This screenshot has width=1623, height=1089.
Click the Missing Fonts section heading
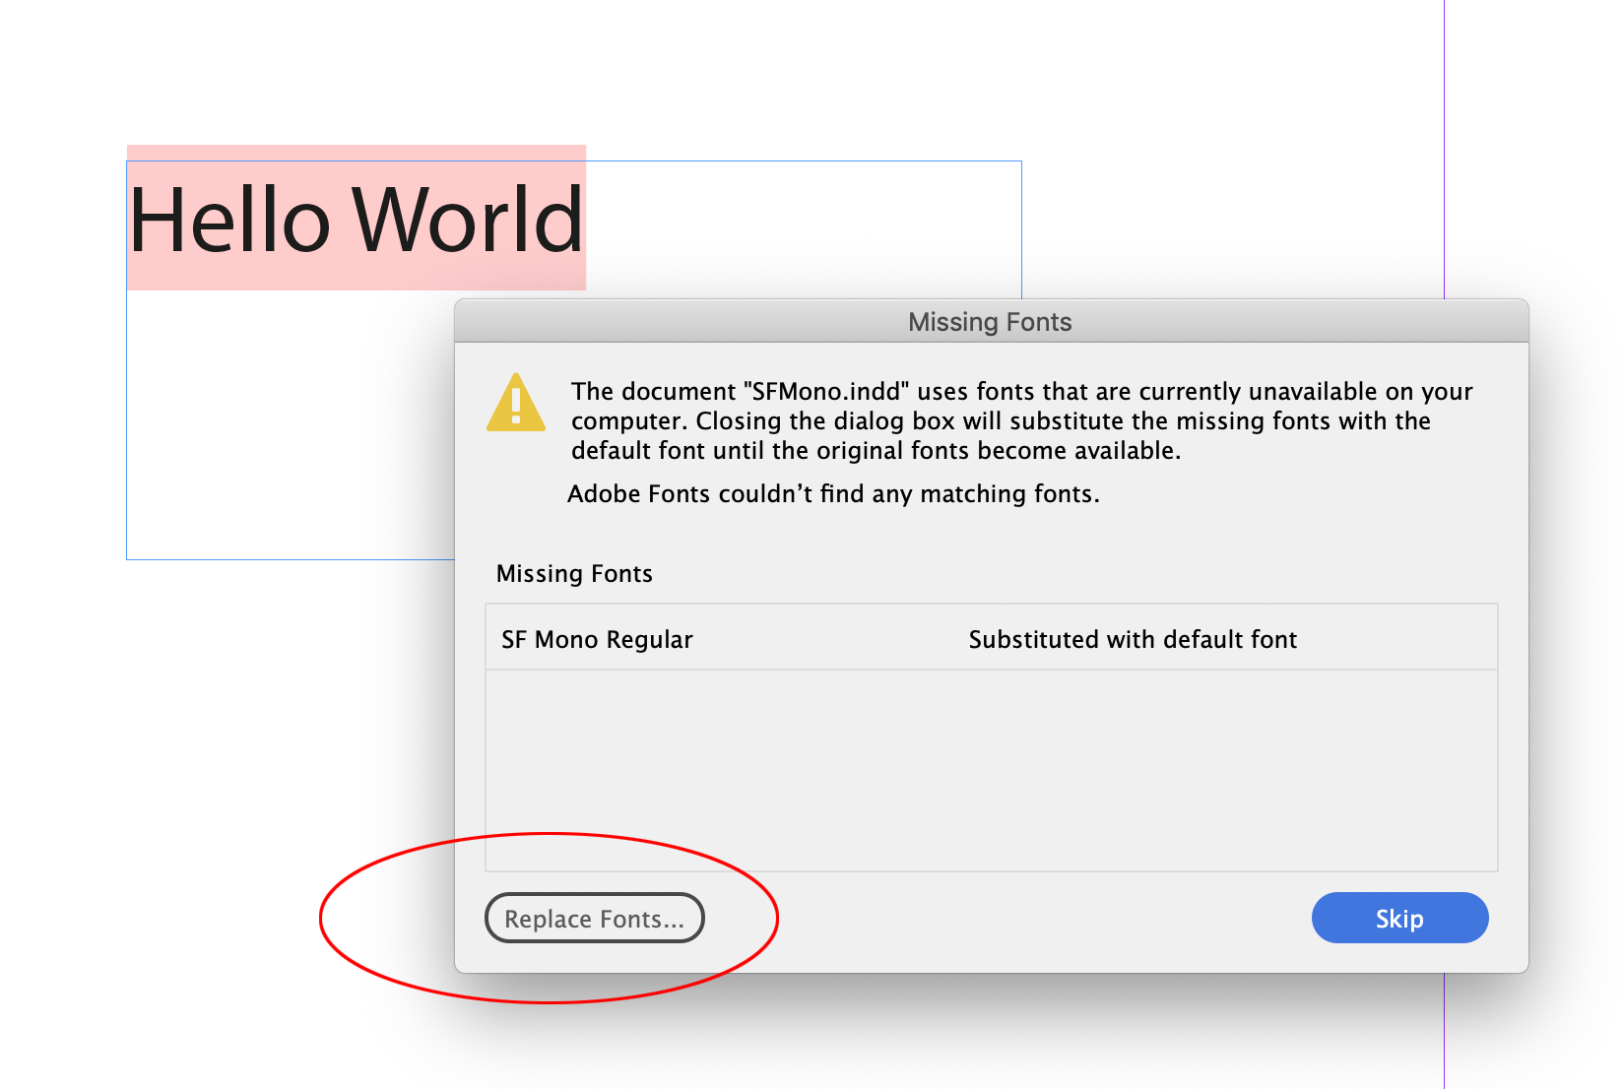pyautogui.click(x=574, y=573)
